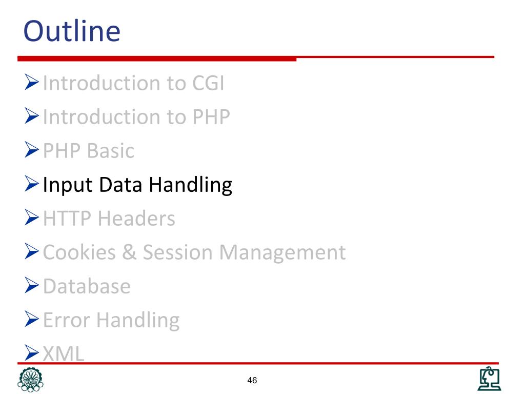The height and width of the screenshot is (394, 525).
Task: Click arrow bullet beside HTTP Headers
Action: [x=32, y=218]
